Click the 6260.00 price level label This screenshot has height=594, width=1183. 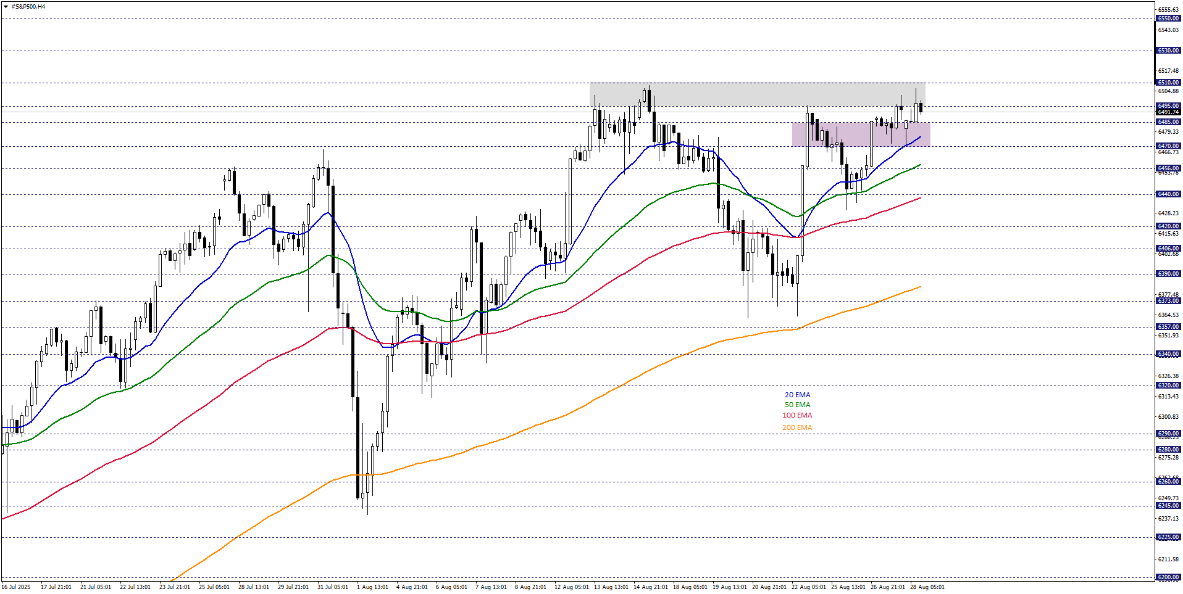pyautogui.click(x=1168, y=482)
